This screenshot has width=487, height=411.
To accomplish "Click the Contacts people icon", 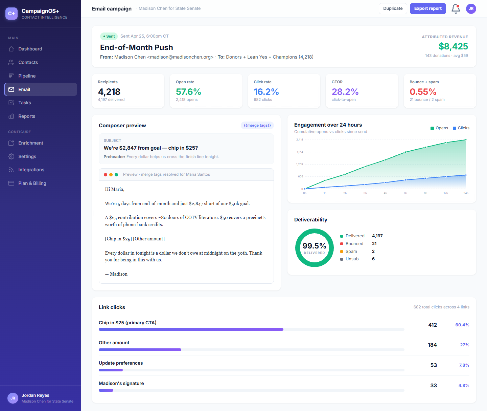I will click(11, 62).
